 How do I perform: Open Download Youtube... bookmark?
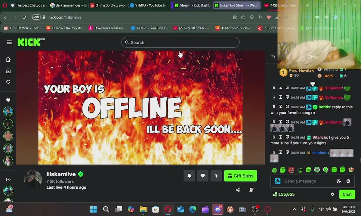tap(107, 28)
